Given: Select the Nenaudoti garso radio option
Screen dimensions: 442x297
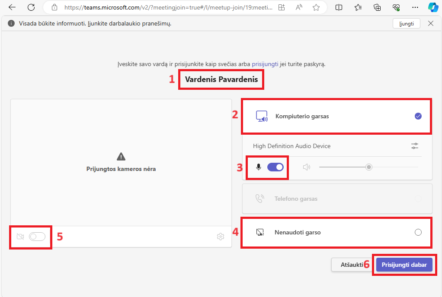Looking at the screenshot, I should (418, 232).
